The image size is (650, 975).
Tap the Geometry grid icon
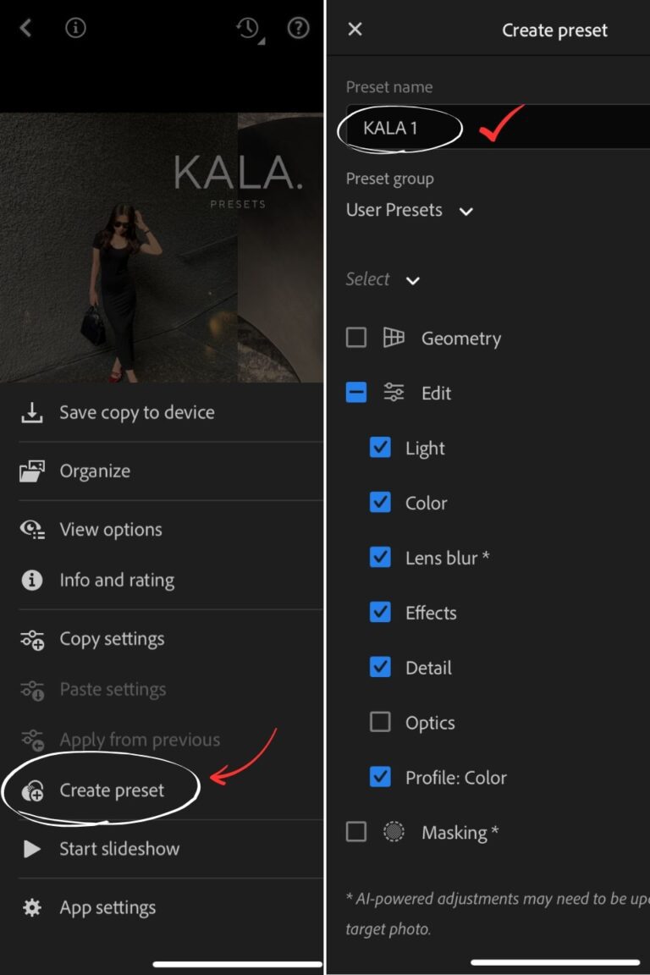pyautogui.click(x=394, y=338)
